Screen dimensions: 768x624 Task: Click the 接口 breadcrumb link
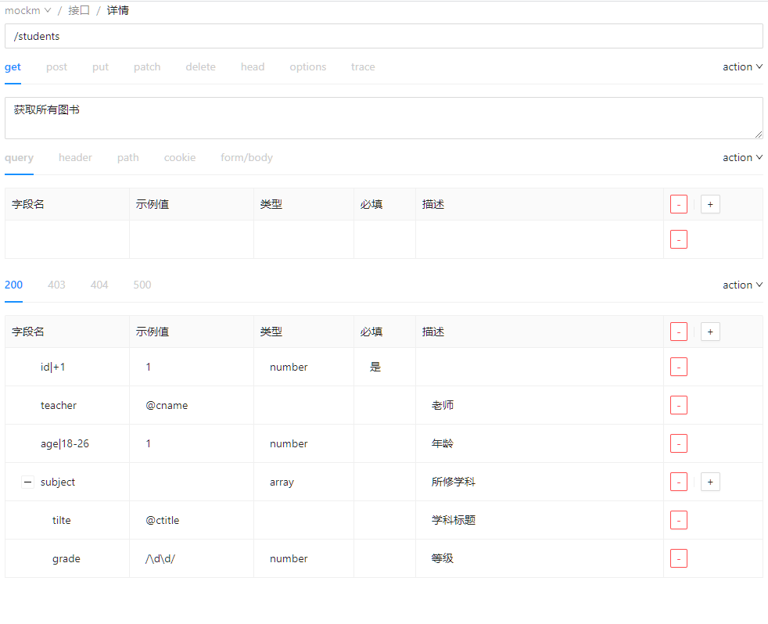(x=79, y=10)
